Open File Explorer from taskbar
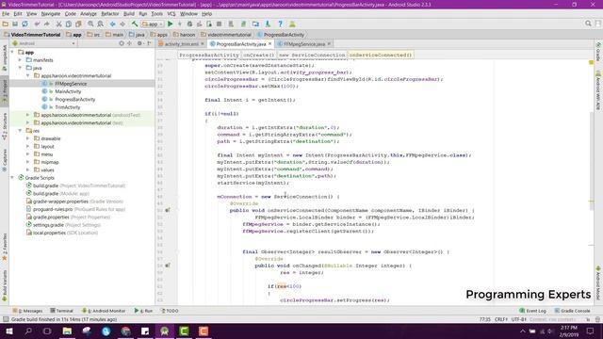Screen dimensions: 603x339 (x=67, y=331)
